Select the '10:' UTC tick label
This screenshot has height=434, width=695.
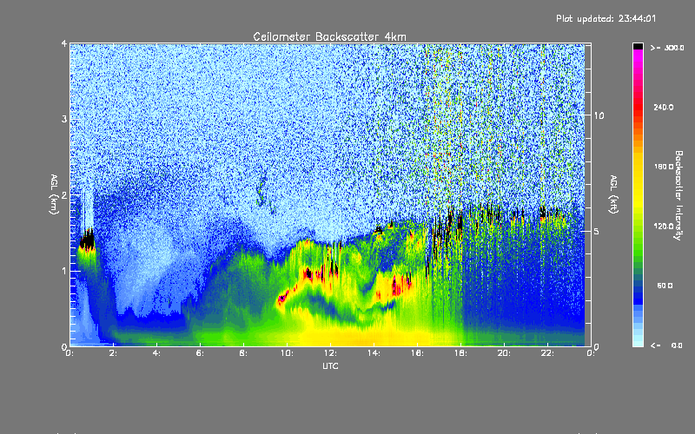(x=287, y=353)
